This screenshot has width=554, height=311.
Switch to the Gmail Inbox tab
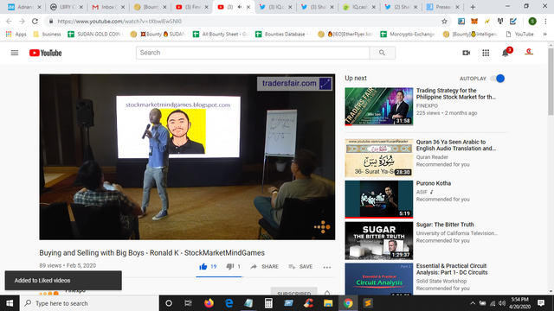point(107,7)
